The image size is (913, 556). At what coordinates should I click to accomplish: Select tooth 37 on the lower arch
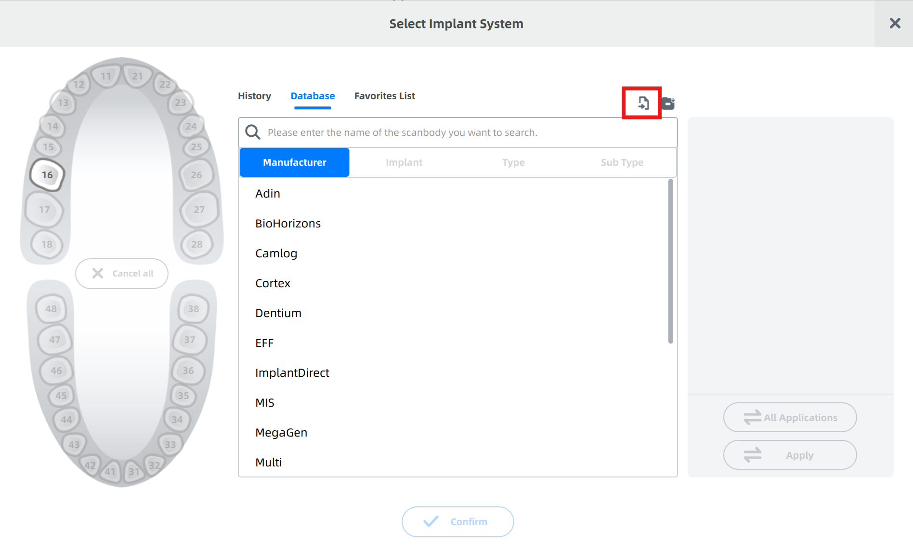tap(190, 340)
